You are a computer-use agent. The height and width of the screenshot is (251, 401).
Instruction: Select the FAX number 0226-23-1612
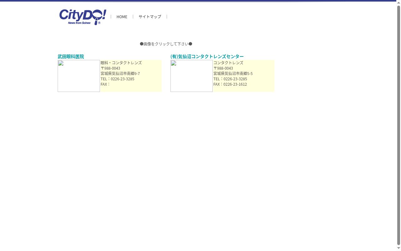click(235, 84)
